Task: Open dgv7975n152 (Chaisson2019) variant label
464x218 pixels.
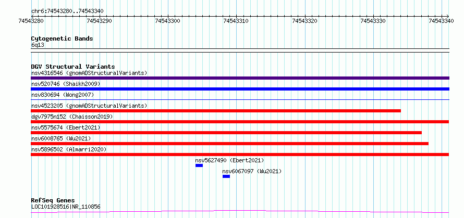Action: coord(72,117)
